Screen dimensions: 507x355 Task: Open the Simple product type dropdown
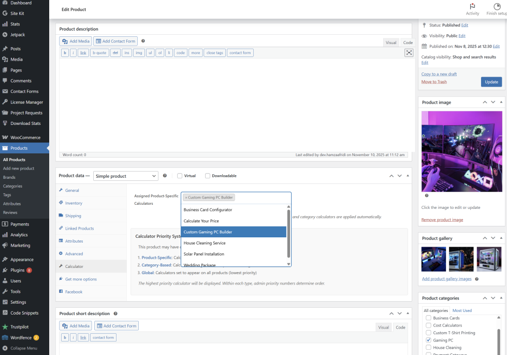(x=125, y=176)
